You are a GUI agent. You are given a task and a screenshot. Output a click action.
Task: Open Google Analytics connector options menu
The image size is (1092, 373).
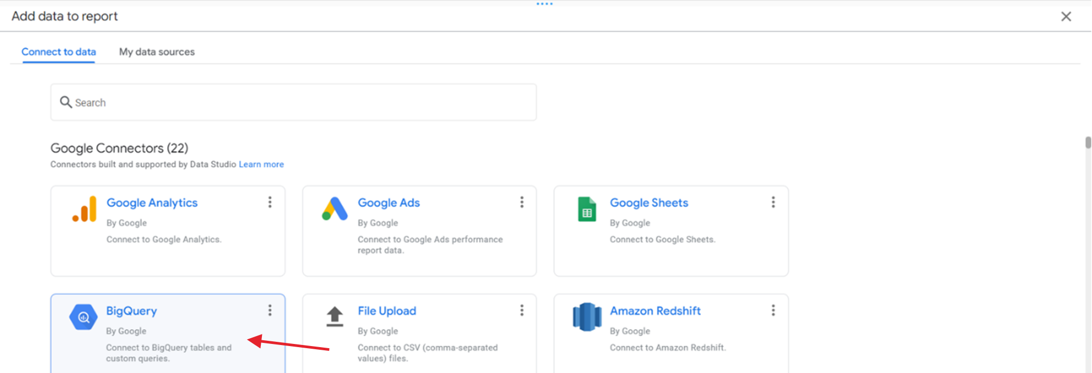[x=270, y=202]
